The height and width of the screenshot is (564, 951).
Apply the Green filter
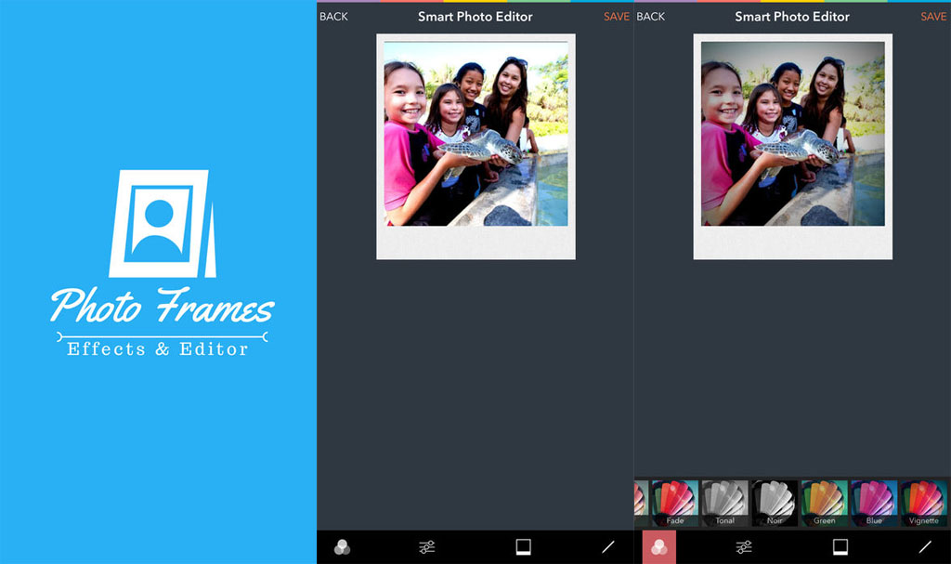click(824, 503)
